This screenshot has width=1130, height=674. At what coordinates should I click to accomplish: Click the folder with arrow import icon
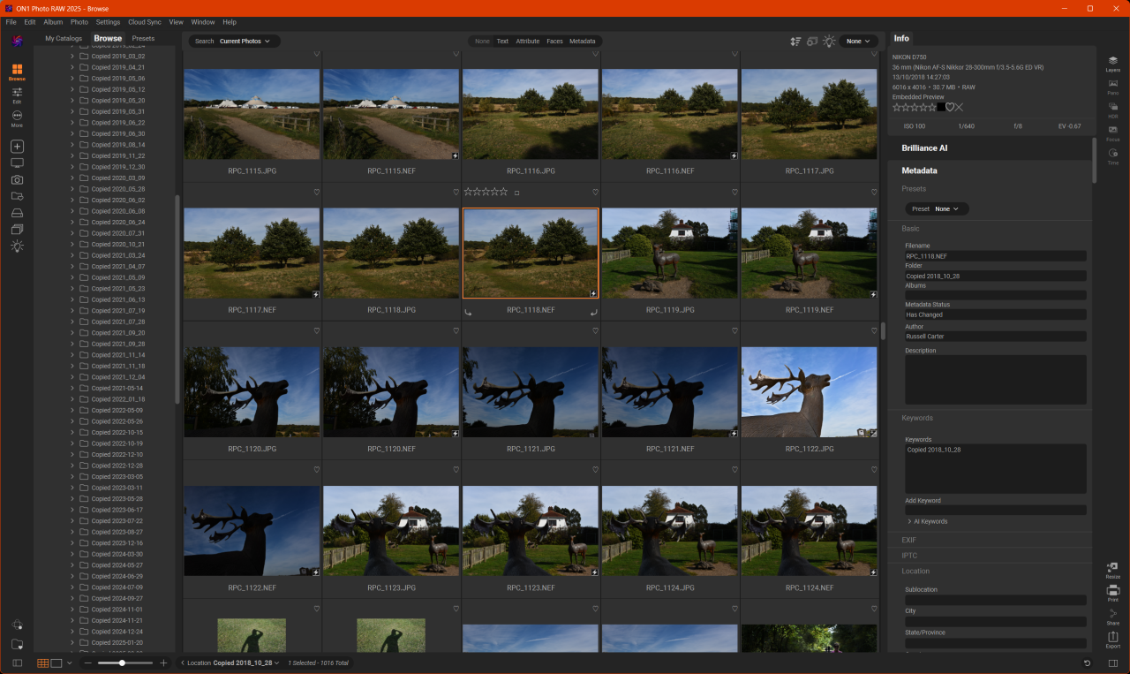17,196
